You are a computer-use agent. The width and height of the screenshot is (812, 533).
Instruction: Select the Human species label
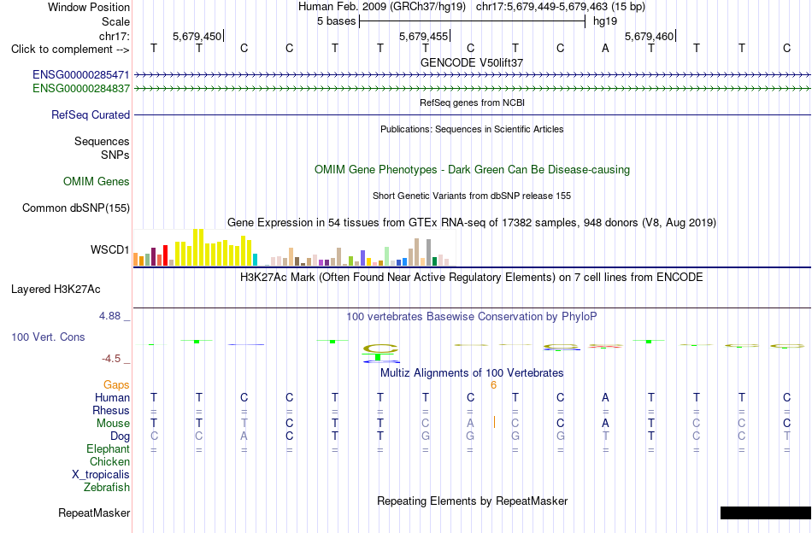112,397
